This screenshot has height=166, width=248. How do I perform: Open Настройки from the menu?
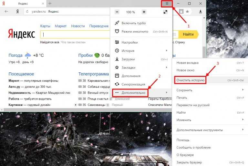(141, 42)
